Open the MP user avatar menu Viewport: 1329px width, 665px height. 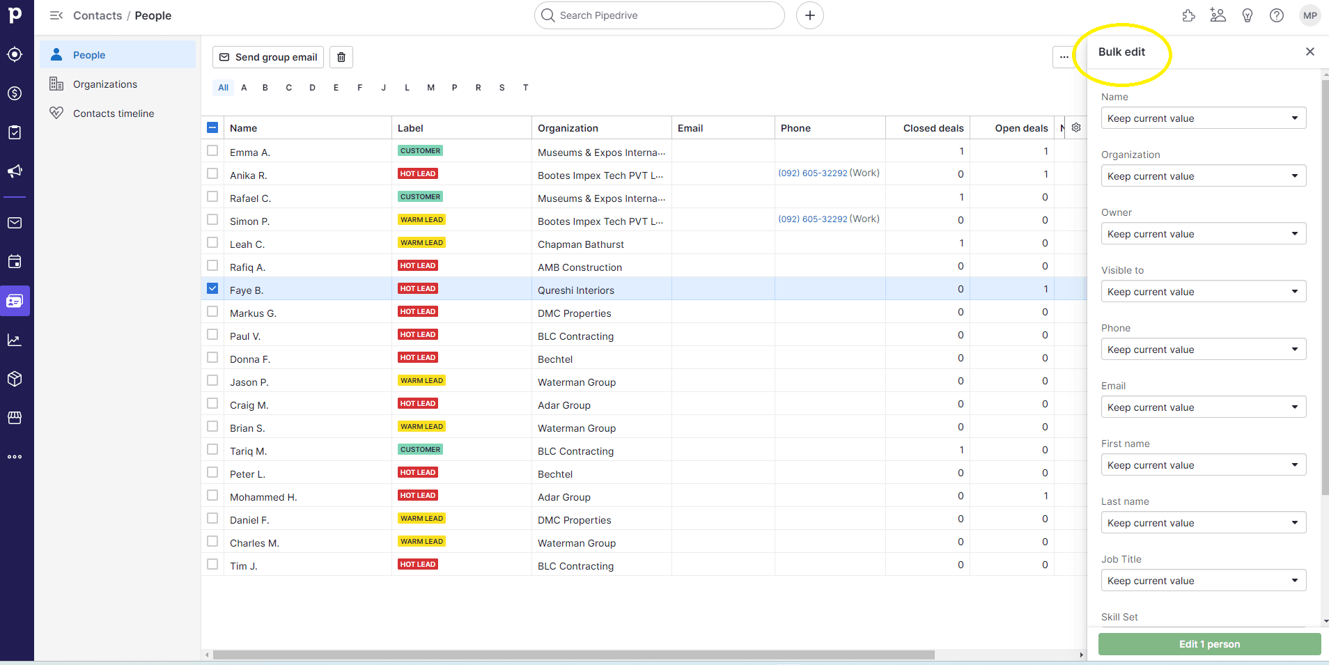click(1310, 15)
